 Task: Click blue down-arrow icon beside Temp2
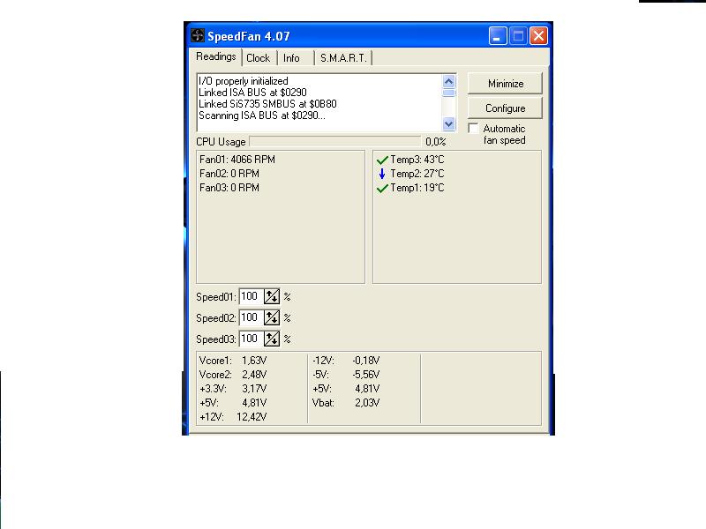coord(382,174)
